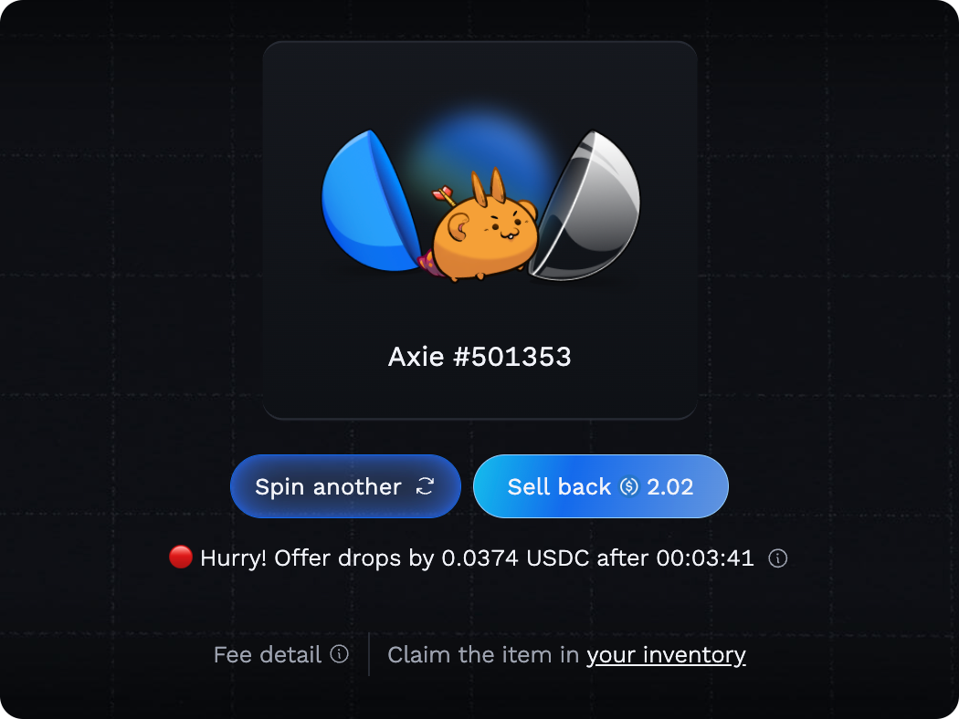Click the USDC coin icon in Sell back
The height and width of the screenshot is (719, 959).
click(x=629, y=487)
